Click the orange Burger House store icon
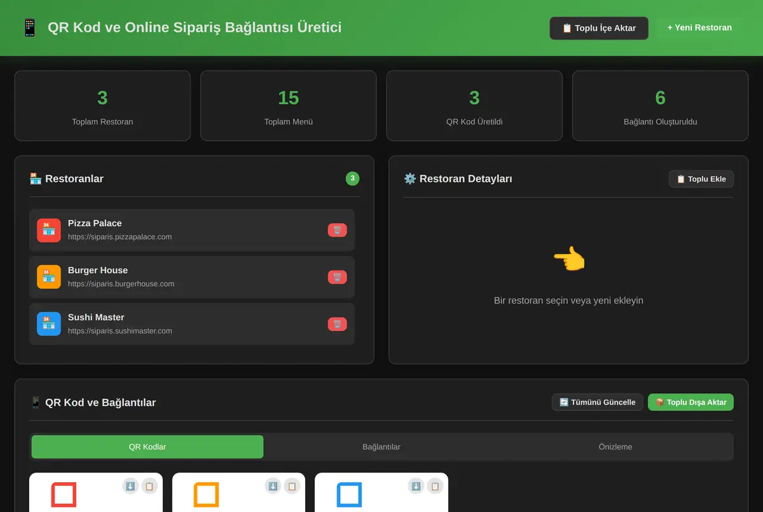The width and height of the screenshot is (763, 512). pos(49,277)
